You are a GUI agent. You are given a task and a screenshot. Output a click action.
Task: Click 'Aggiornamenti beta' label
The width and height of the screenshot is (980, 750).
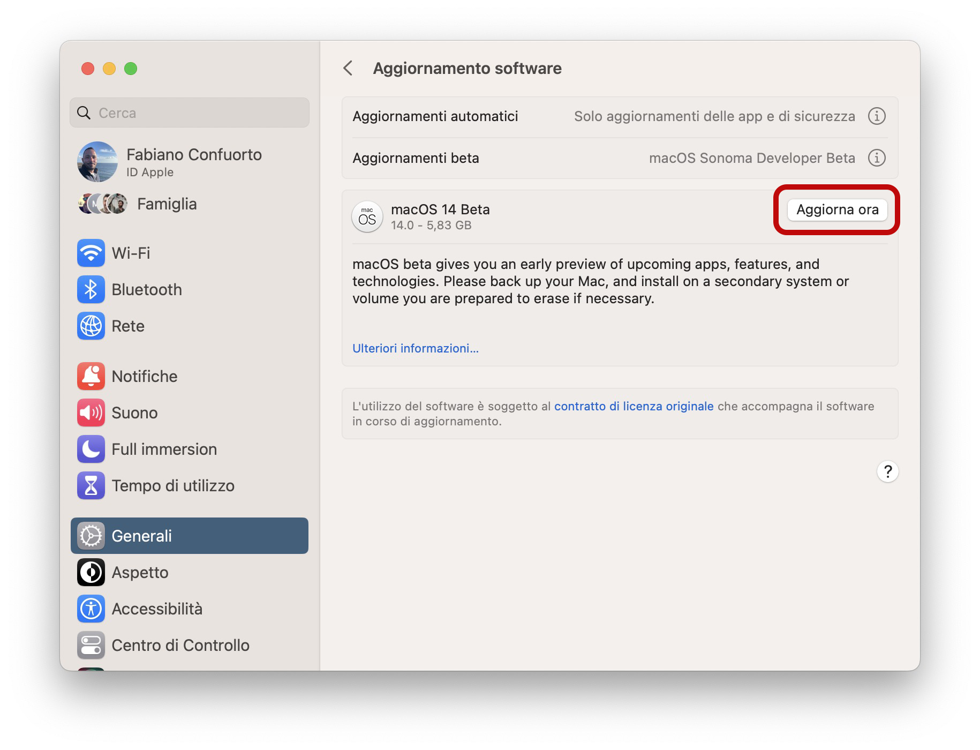click(x=416, y=158)
